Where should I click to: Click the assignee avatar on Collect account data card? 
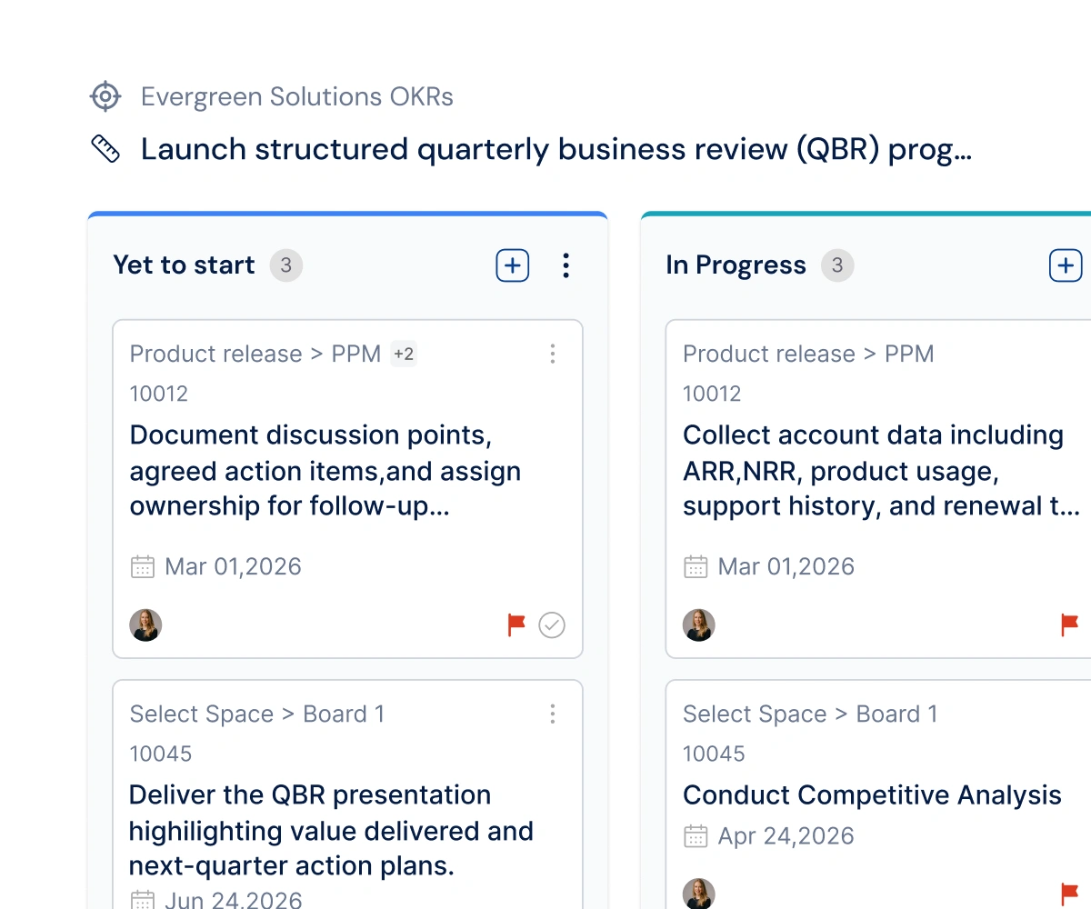699,625
